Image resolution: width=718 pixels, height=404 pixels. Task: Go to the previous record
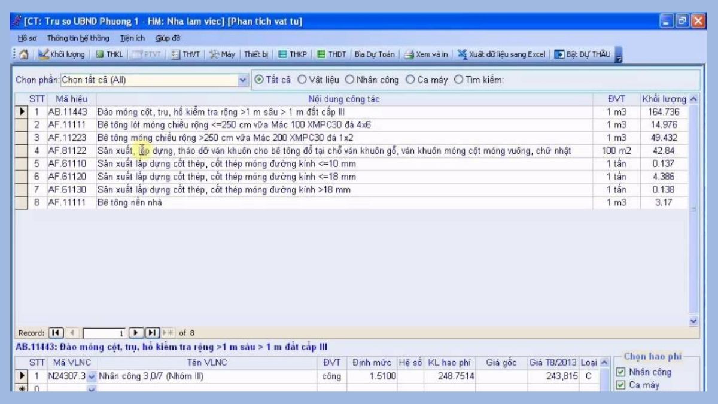72,333
